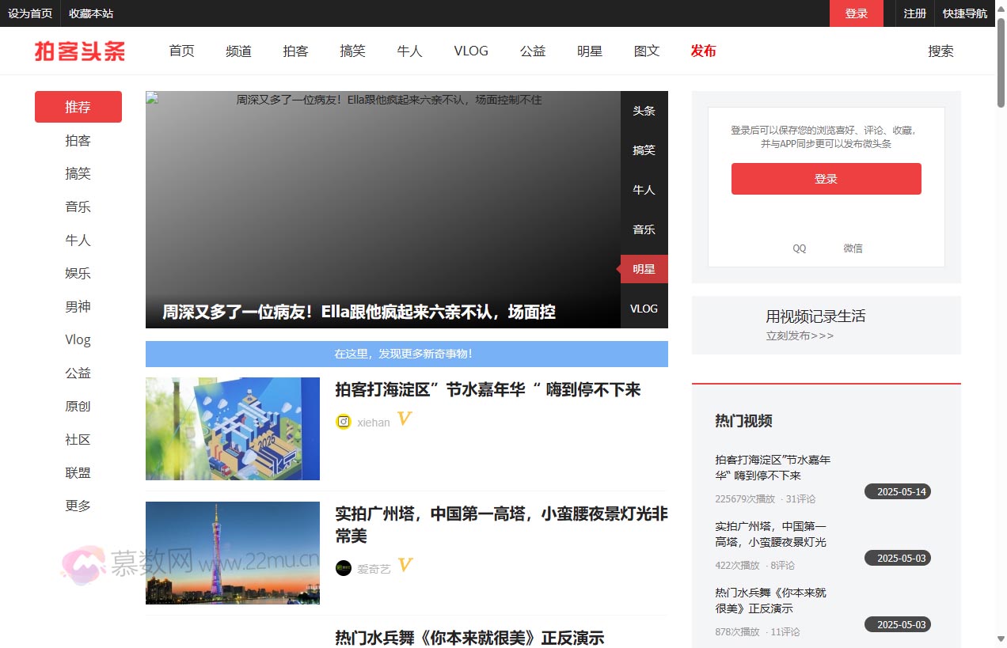Log in with the QQ icon
Screen dimensions: 1007x648
[x=799, y=248]
